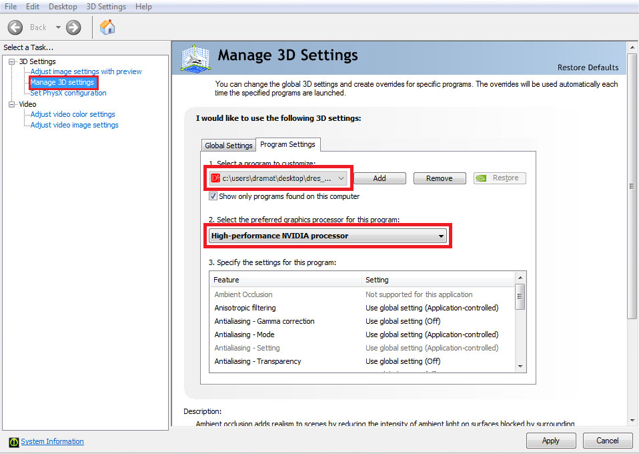Open the preferred graphics processor dropdown
The height and width of the screenshot is (454, 639).
tap(328, 236)
